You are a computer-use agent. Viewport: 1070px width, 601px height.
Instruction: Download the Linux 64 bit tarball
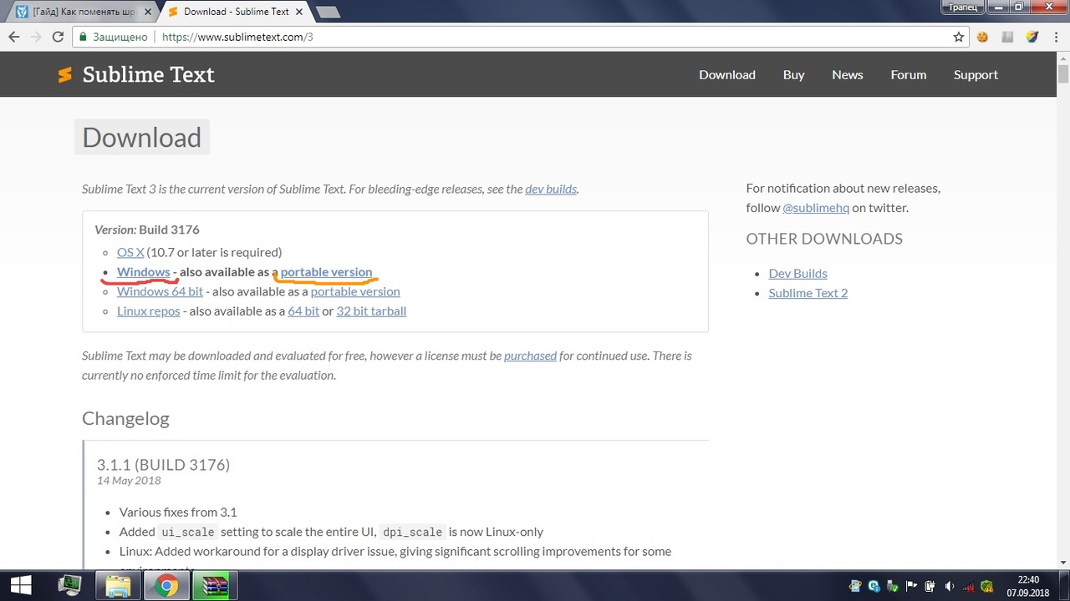pos(303,311)
